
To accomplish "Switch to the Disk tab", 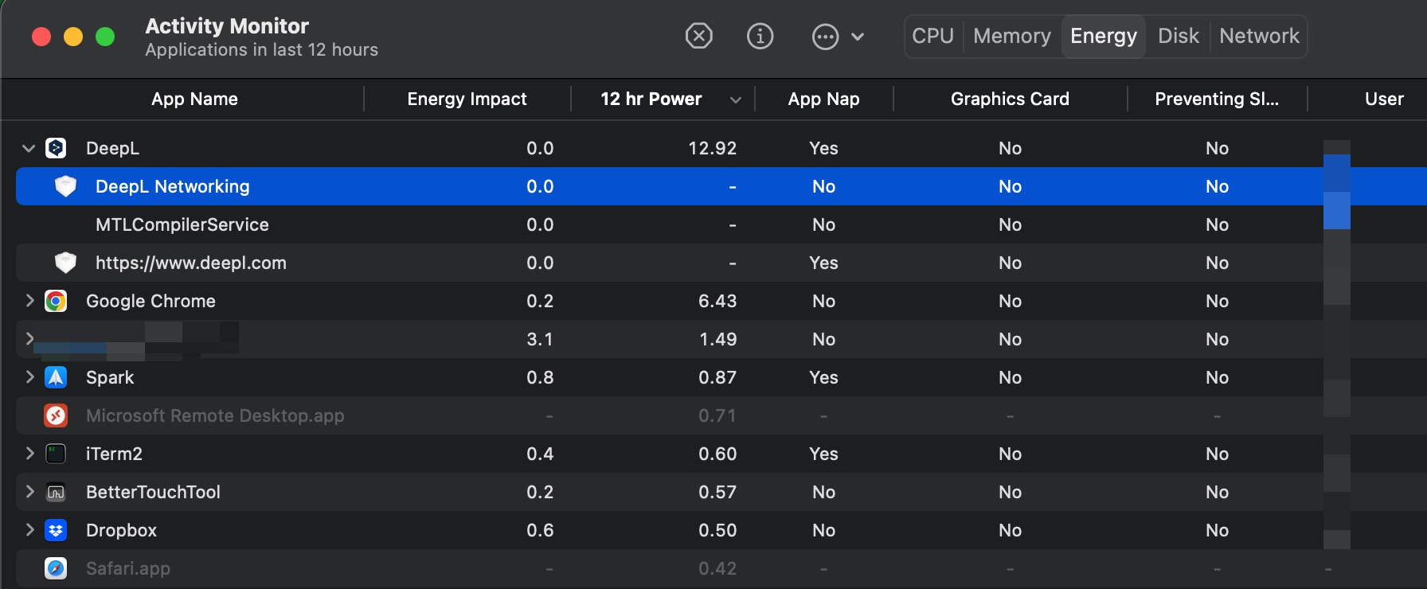I will pyautogui.click(x=1179, y=36).
